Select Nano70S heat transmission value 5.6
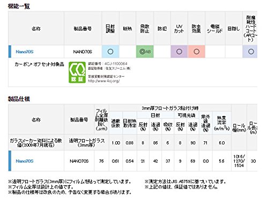Screen dimensions: 268x203 click(x=221, y=161)
